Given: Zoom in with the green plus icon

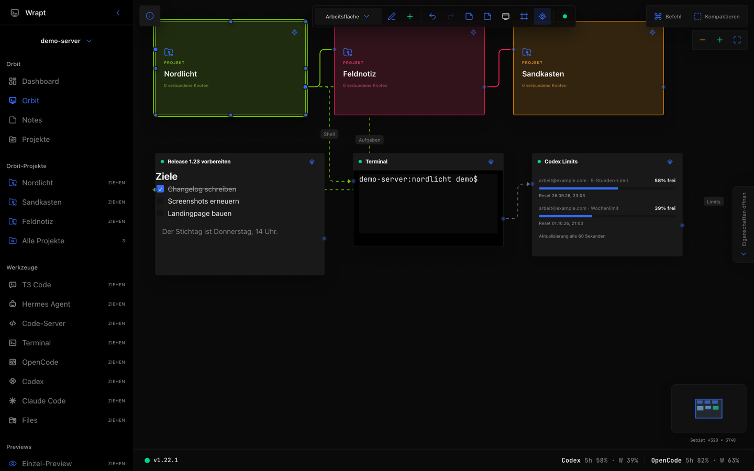Looking at the screenshot, I should pyautogui.click(x=720, y=40).
